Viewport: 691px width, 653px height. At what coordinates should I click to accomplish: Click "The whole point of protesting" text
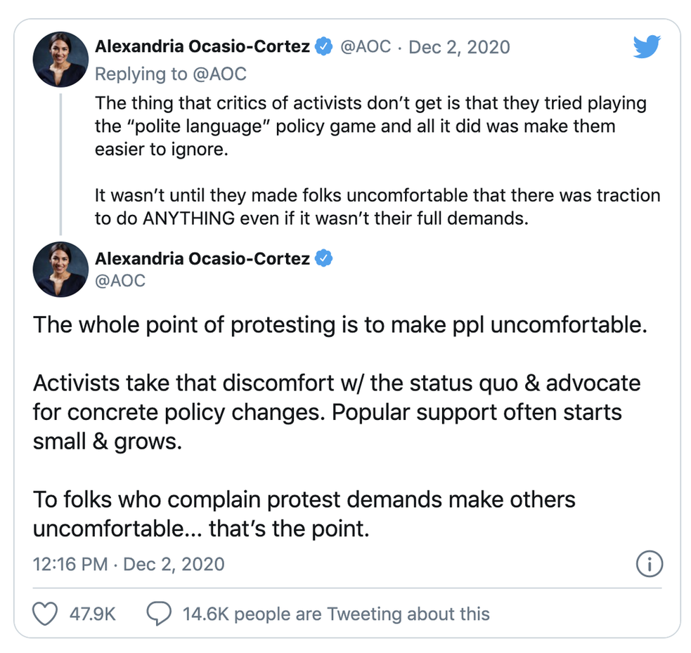(x=339, y=326)
